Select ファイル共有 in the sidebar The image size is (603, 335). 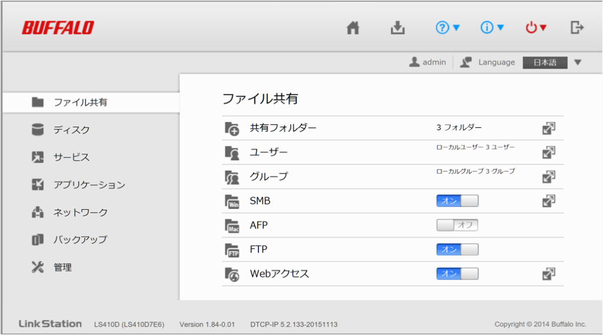click(x=91, y=102)
